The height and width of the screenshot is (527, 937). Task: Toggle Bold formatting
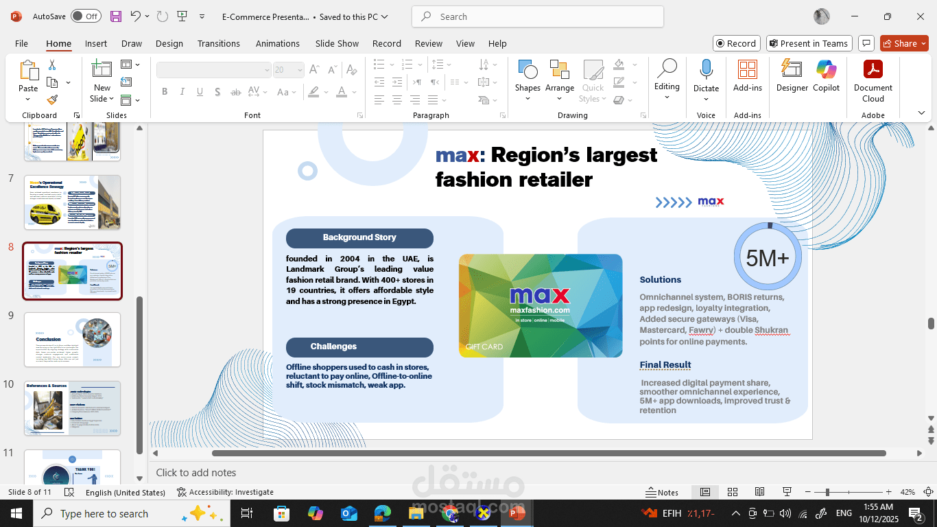click(x=165, y=92)
